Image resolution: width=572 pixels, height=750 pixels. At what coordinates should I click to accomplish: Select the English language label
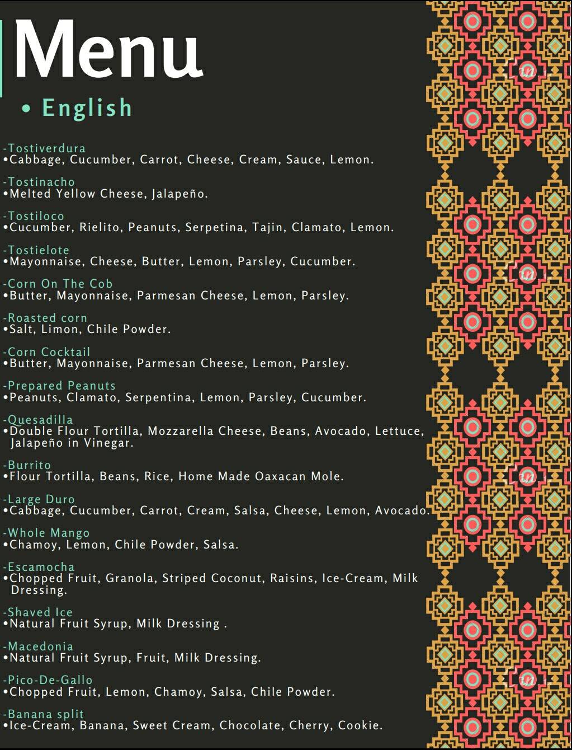pos(87,107)
